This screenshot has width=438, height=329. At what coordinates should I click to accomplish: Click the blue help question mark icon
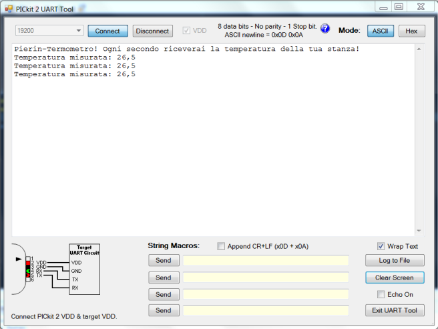[325, 29]
